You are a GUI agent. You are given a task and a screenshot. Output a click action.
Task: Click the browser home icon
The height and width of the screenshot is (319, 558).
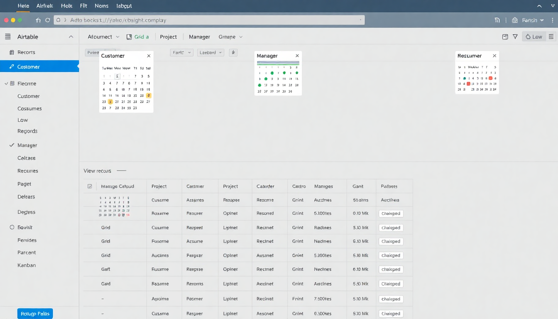coord(38,20)
